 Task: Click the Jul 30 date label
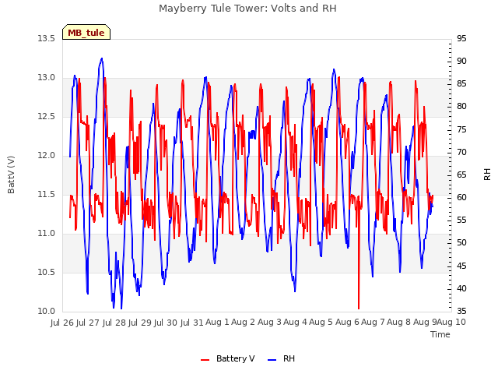click(166, 323)
